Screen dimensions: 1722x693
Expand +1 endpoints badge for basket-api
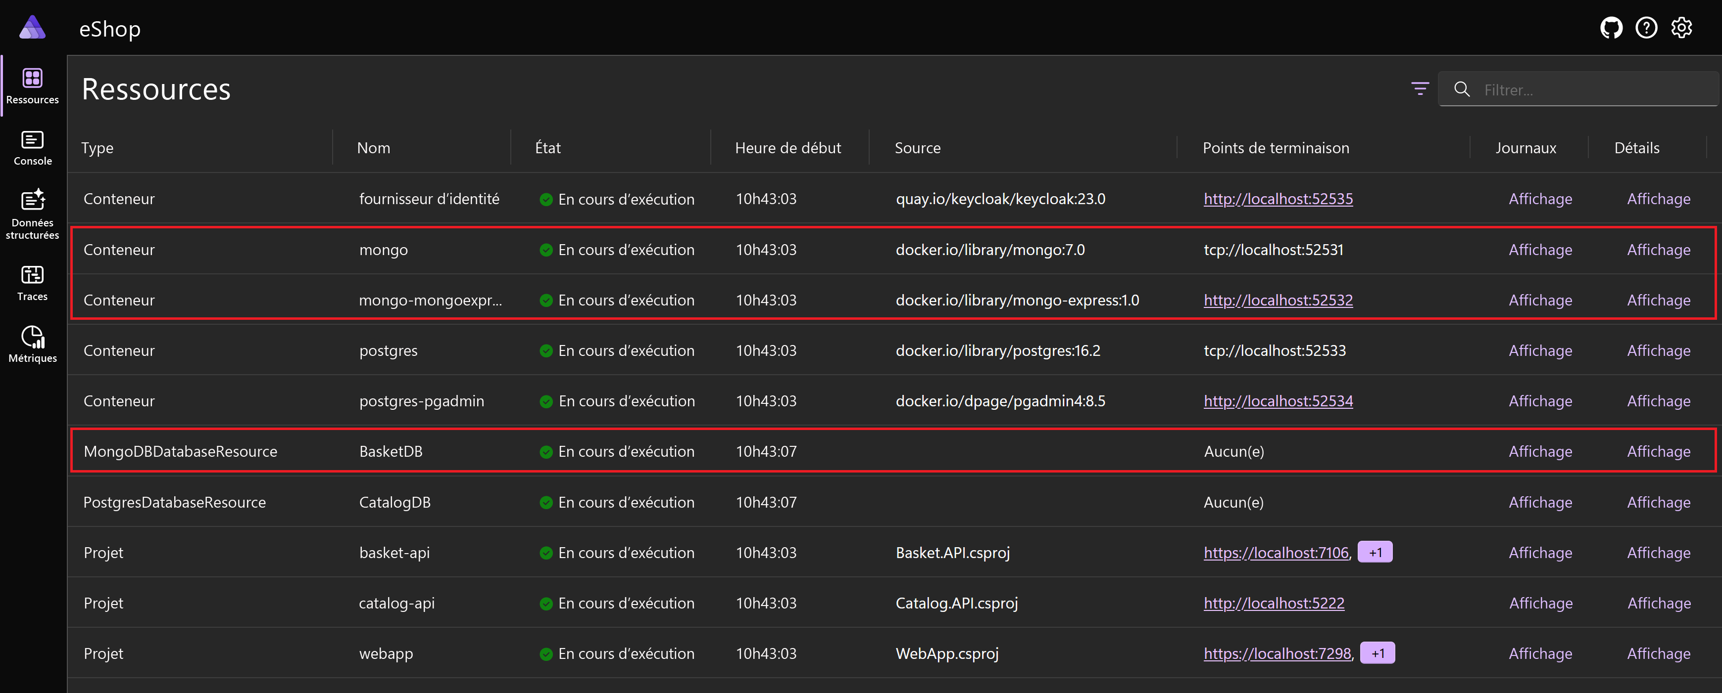(1375, 552)
